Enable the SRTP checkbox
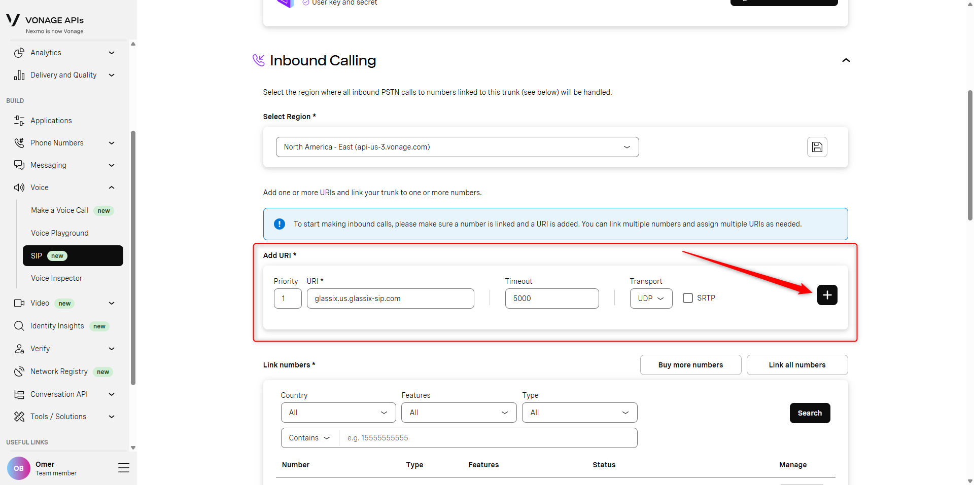The height and width of the screenshot is (485, 974). pyautogui.click(x=688, y=298)
